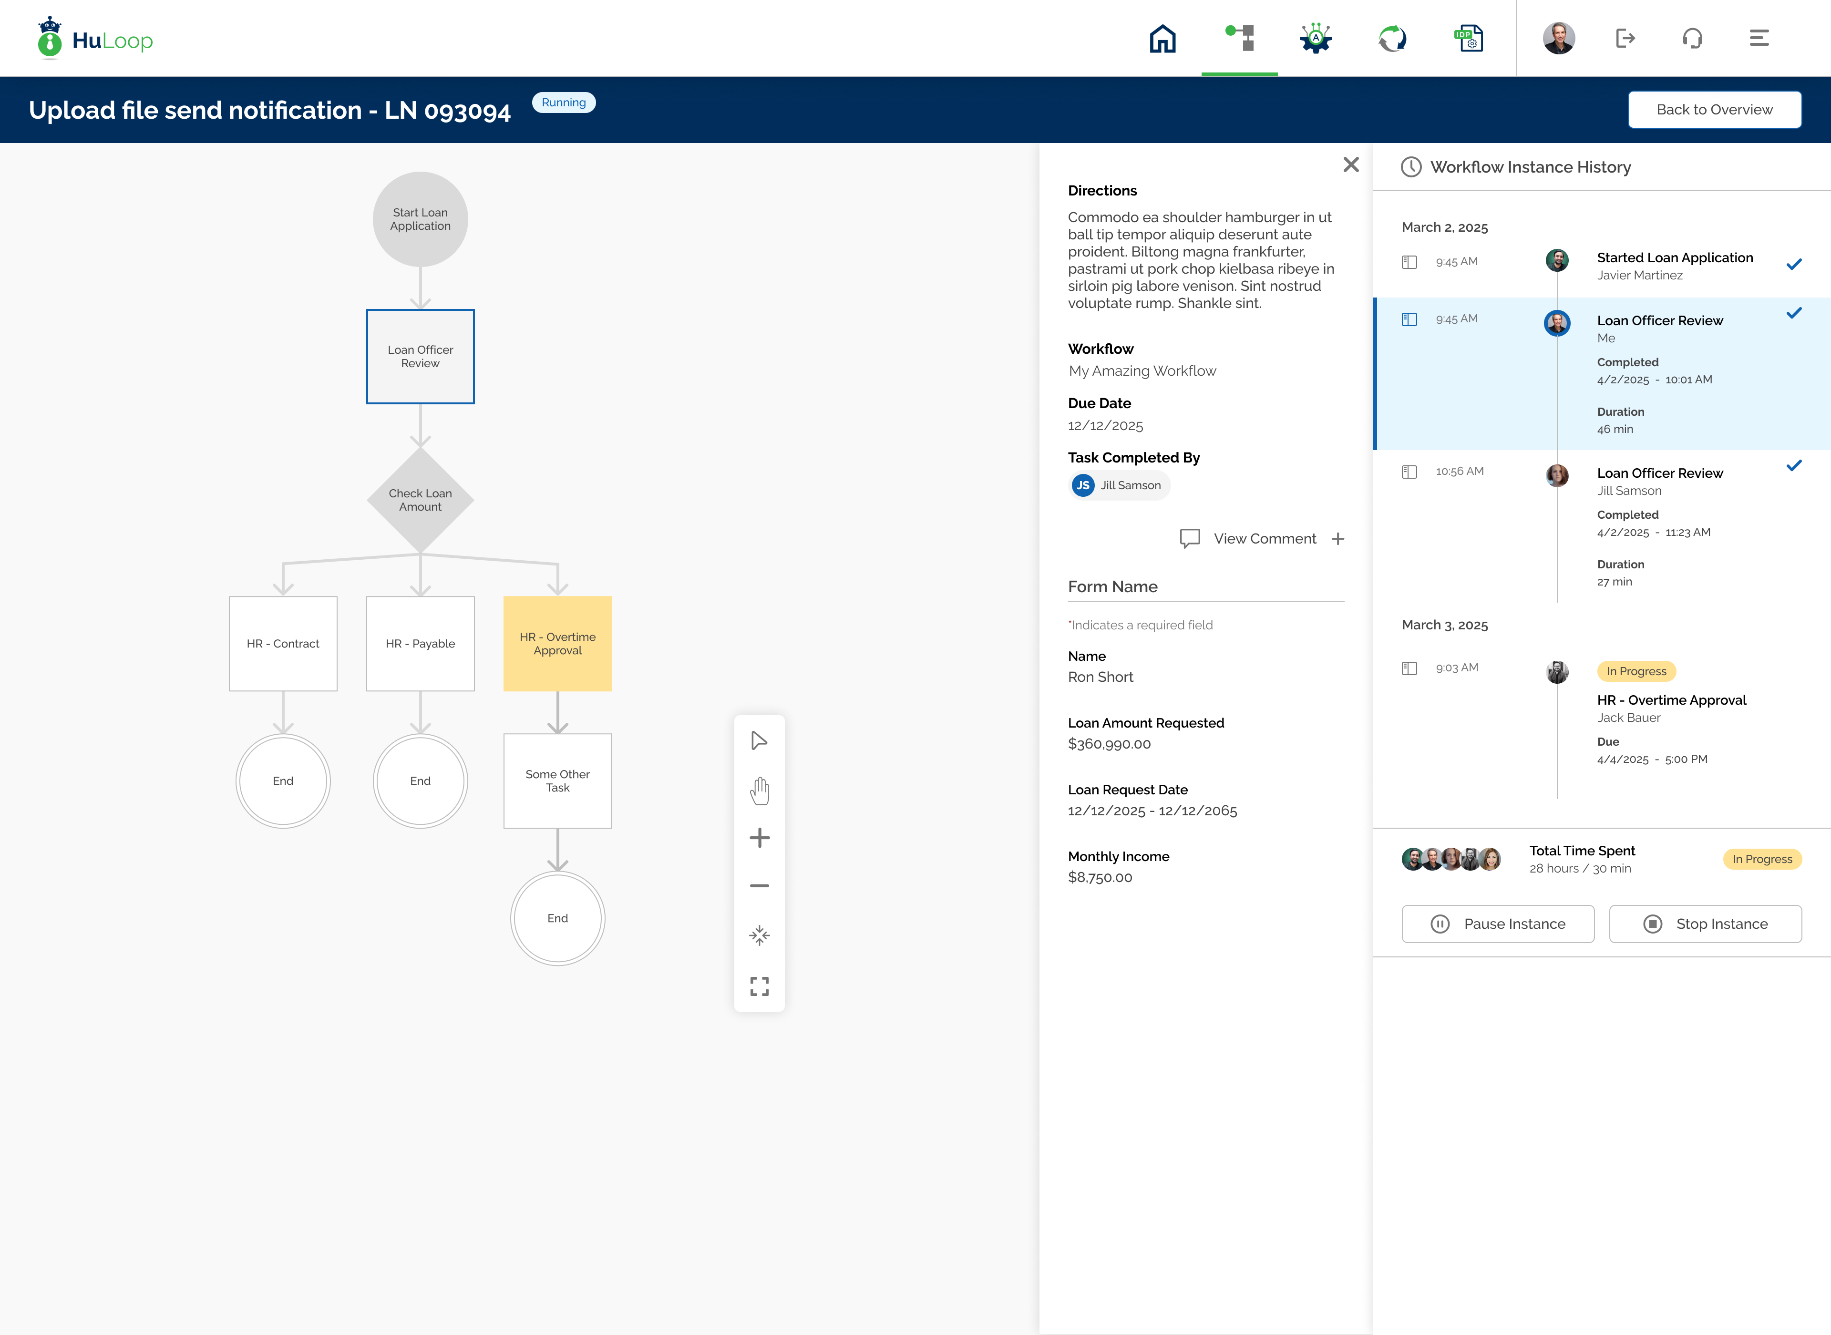
Task: Close the task details panel
Action: 1351,165
